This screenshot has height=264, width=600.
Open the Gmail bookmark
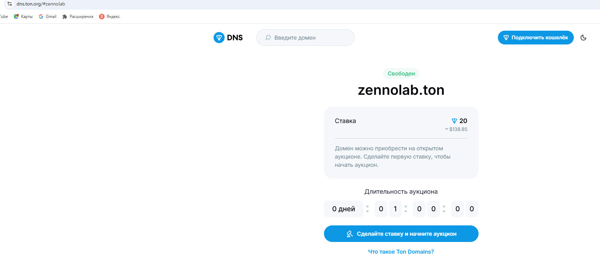(48, 17)
